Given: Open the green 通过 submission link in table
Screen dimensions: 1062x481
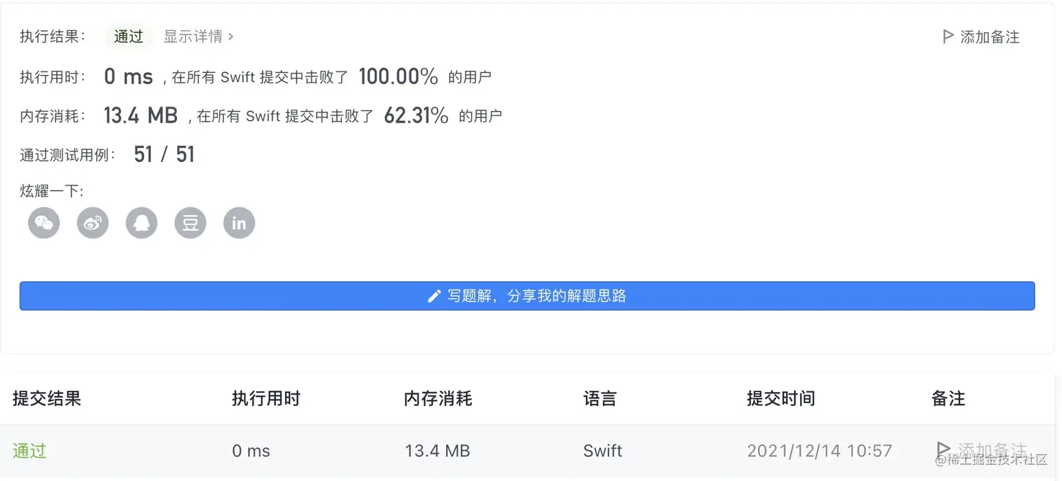Looking at the screenshot, I should click(x=29, y=451).
